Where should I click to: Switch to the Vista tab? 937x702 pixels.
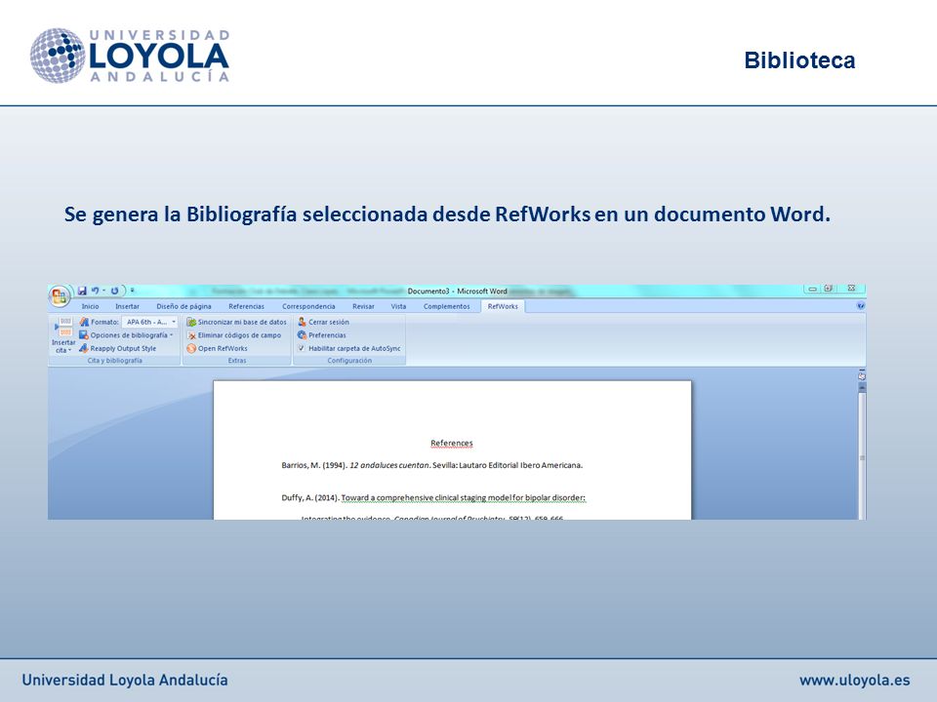pyautogui.click(x=398, y=306)
